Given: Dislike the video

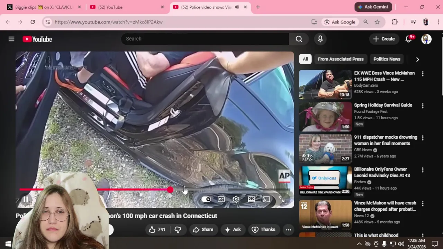Looking at the screenshot, I should [178, 230].
